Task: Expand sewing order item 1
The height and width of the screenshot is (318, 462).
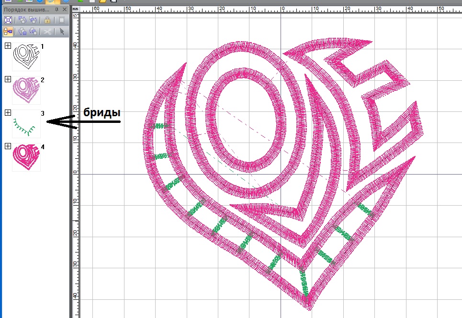Action: coord(8,45)
